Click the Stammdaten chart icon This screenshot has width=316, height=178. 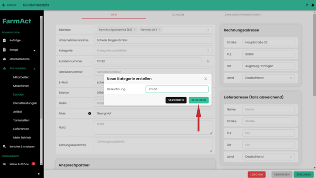coord(4,68)
